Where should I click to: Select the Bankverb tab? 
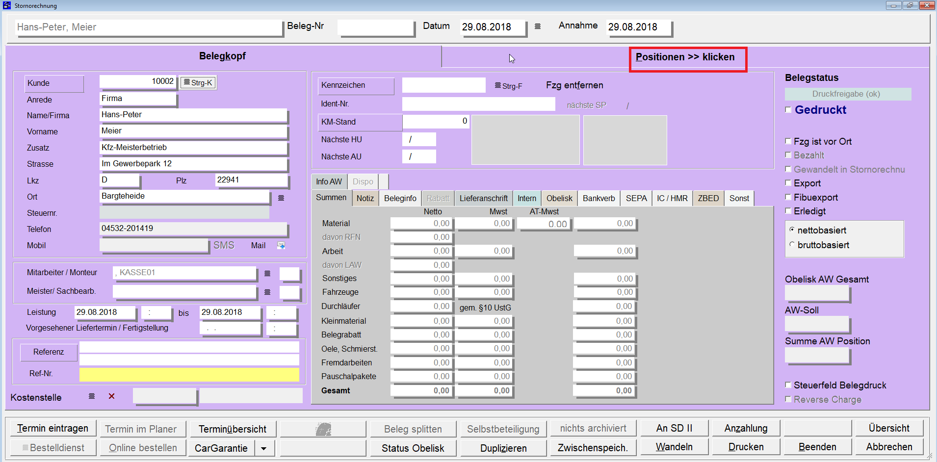tap(599, 198)
